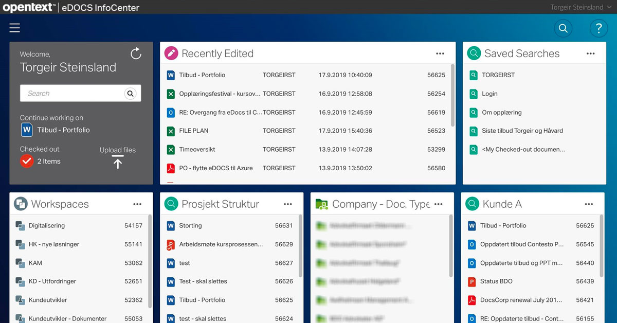Click the global search magnifier icon

click(x=563, y=28)
